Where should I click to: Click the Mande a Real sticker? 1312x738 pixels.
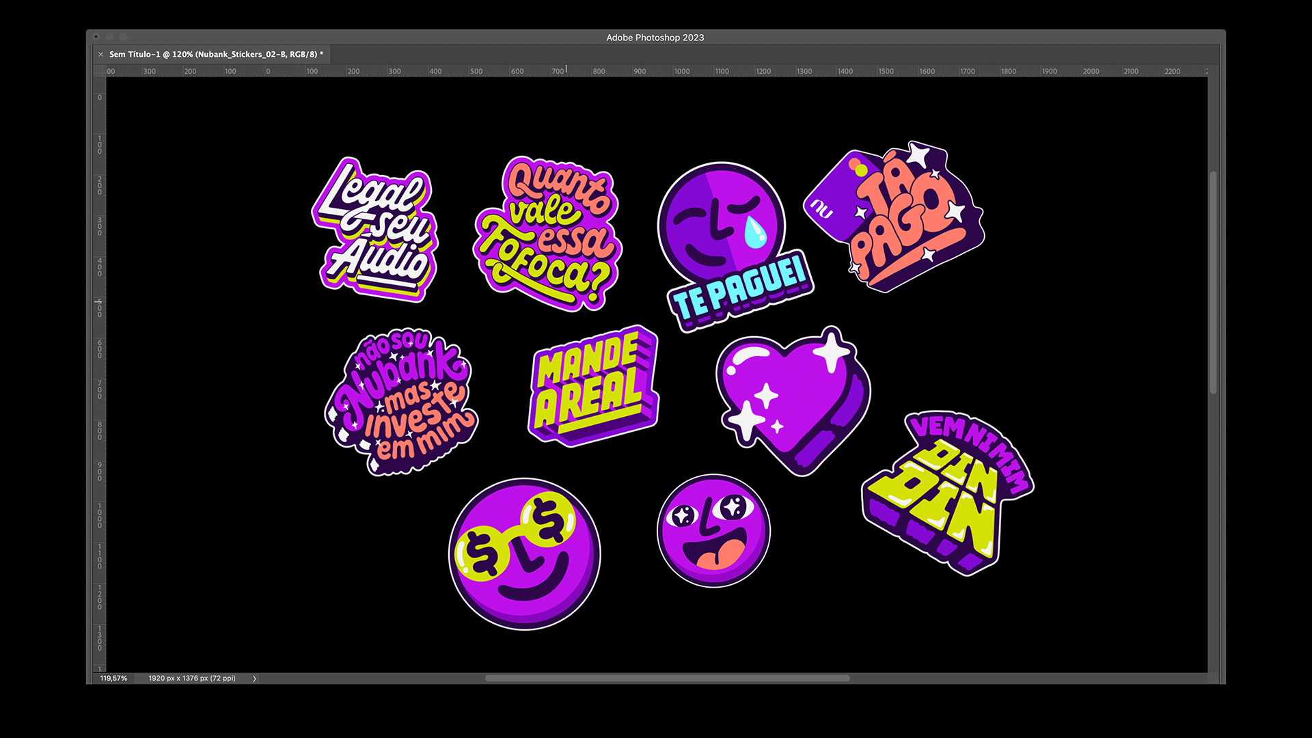[593, 386]
